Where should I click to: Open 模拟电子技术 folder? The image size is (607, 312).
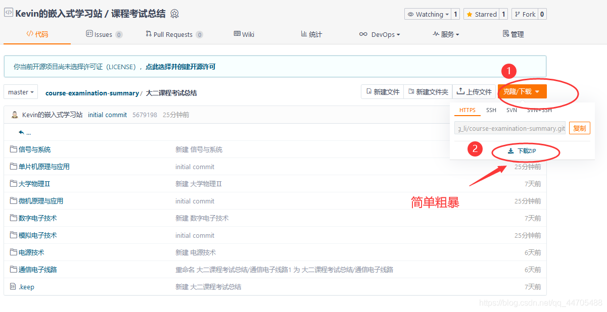[x=37, y=235]
